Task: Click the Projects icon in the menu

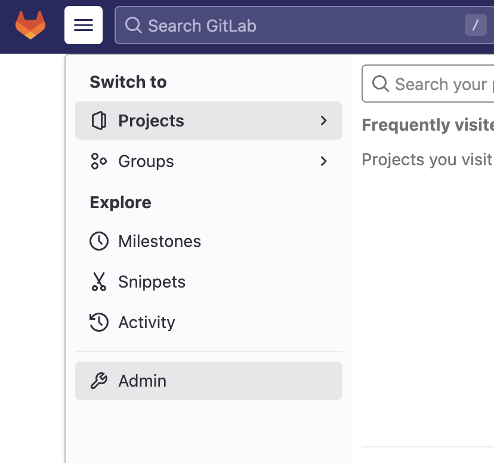Action: point(99,121)
